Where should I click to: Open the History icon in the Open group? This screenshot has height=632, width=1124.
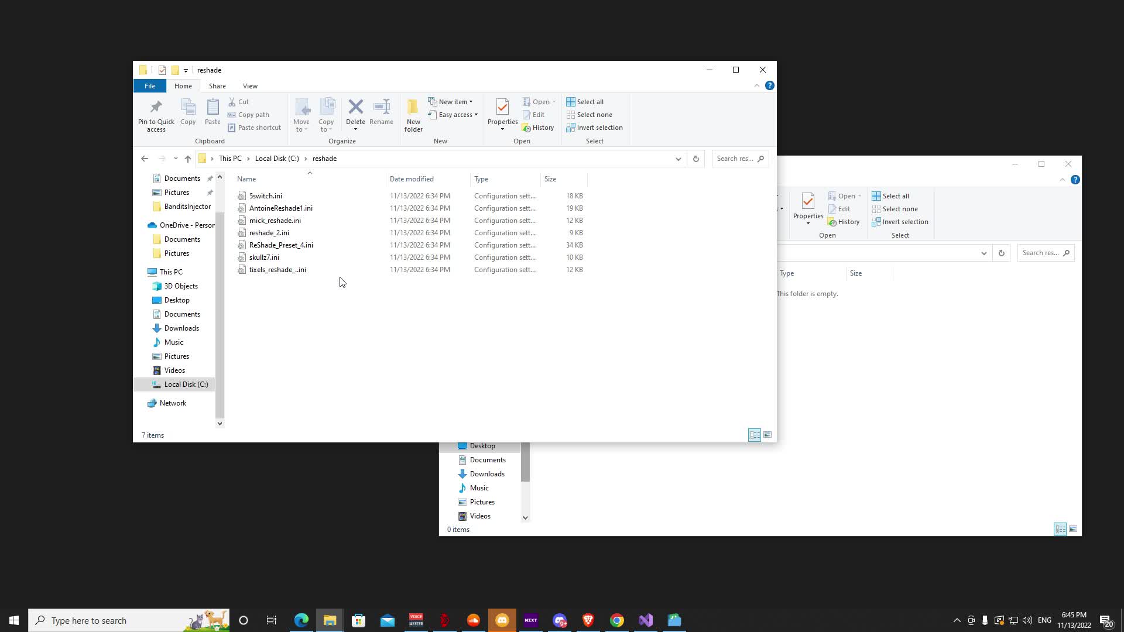pyautogui.click(x=538, y=128)
